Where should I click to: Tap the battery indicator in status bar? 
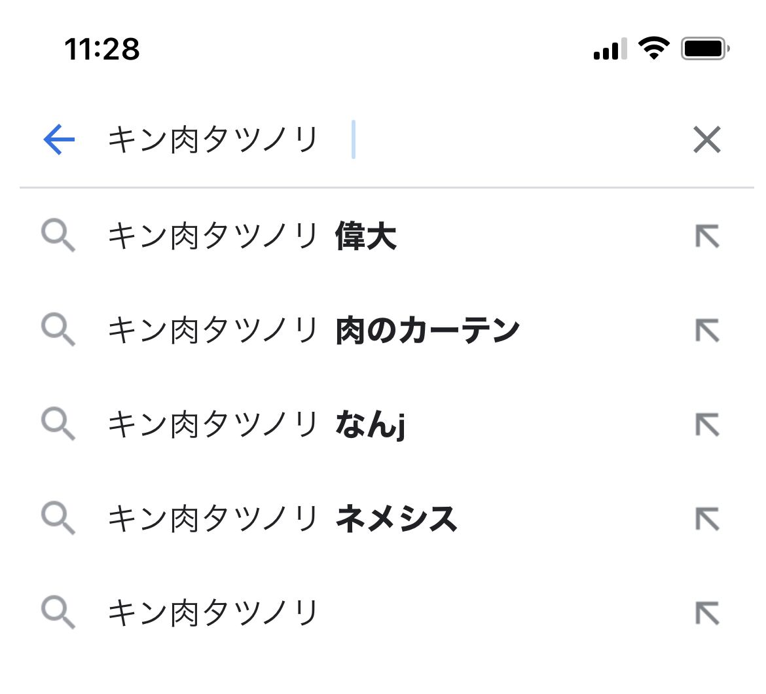(705, 48)
